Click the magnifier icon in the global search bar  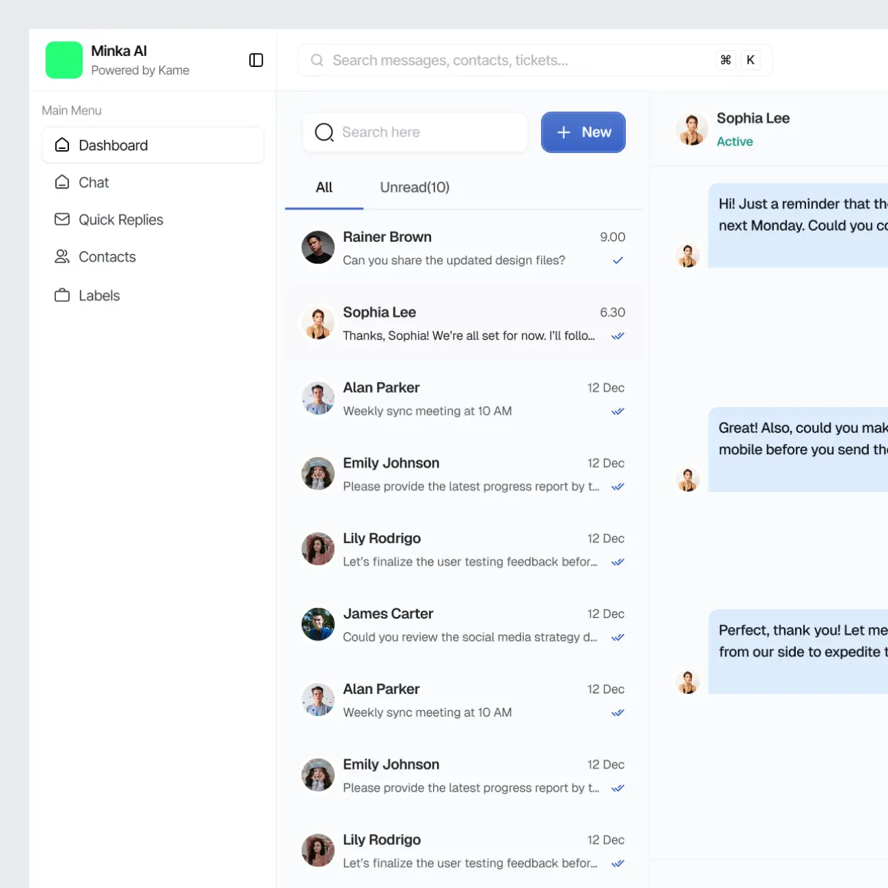[317, 60]
